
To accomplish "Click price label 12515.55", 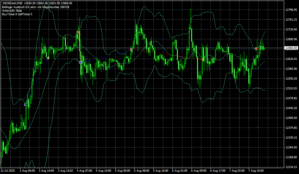I will (291, 88).
